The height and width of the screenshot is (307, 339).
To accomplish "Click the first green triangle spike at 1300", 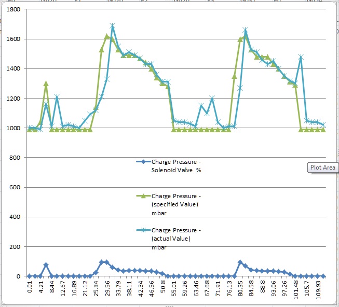I will tap(46, 83).
